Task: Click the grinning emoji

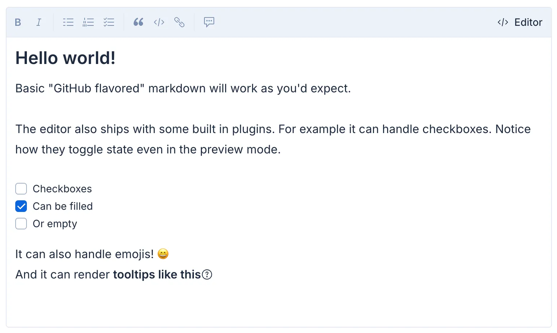Action: coord(163,254)
